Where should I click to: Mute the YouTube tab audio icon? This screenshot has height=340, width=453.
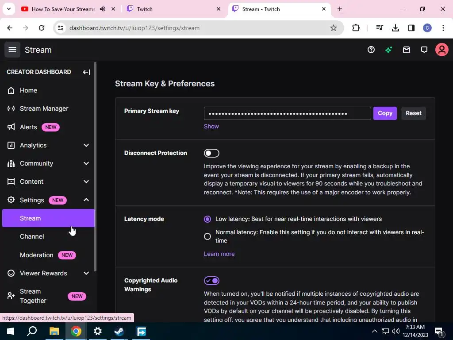click(x=103, y=9)
